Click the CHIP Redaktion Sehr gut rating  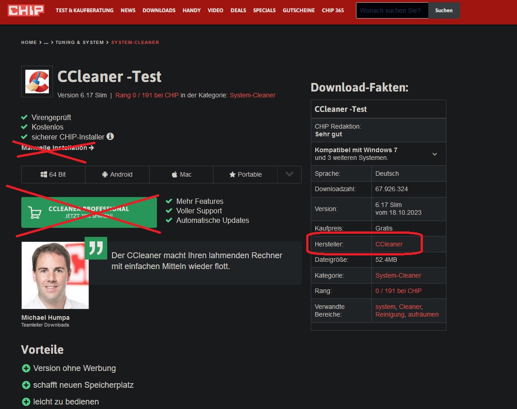(x=328, y=134)
